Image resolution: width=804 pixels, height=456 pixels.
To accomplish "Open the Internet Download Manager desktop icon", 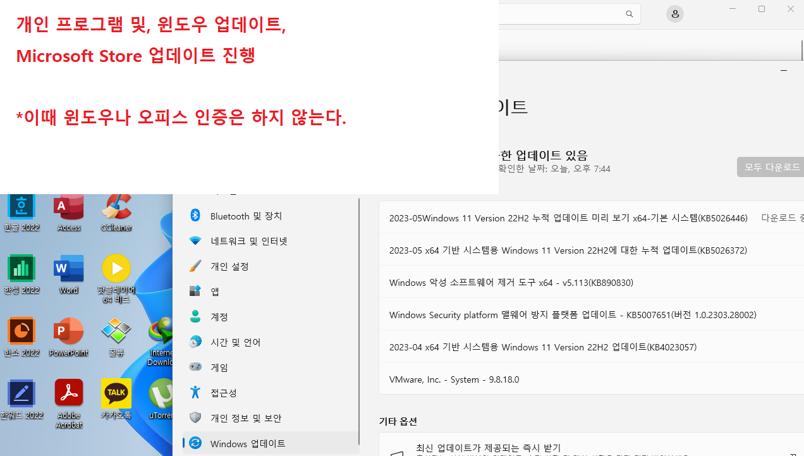I will (x=161, y=342).
